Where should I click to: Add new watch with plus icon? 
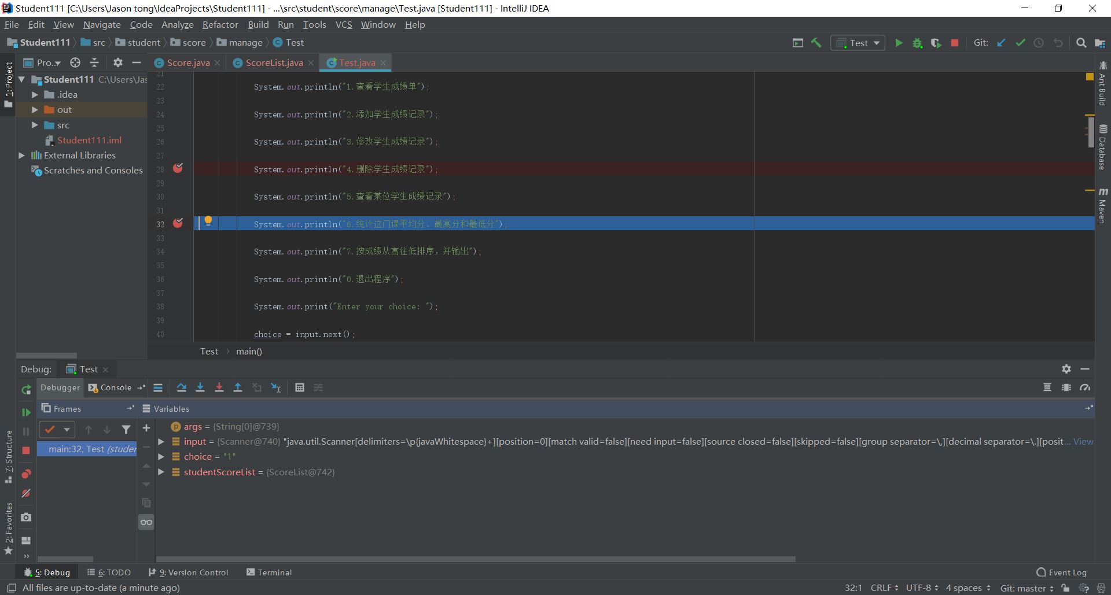[146, 428]
